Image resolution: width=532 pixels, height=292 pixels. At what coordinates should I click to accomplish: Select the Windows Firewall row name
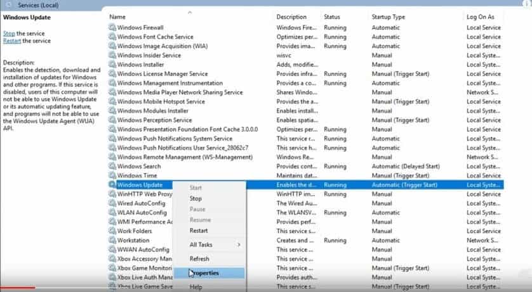click(140, 27)
